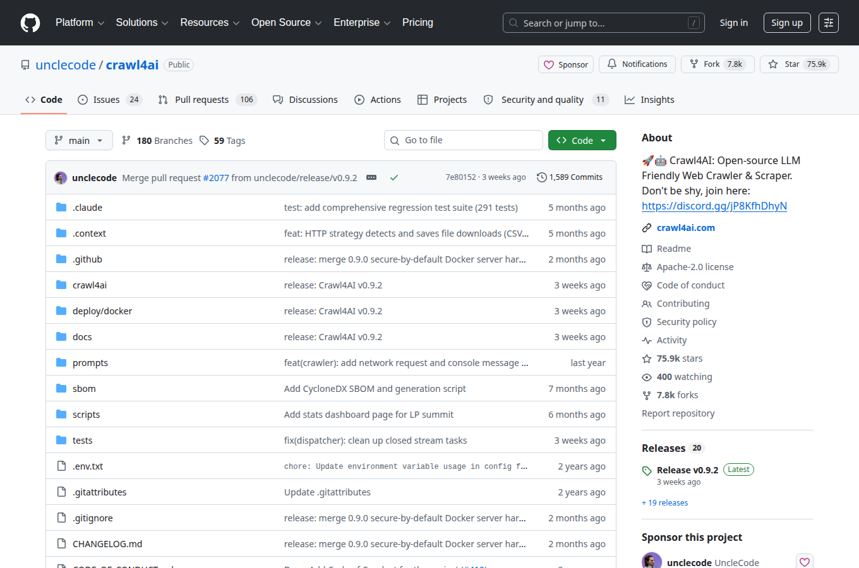This screenshot has width=859, height=568.
Task: Click Report repository link
Action: click(x=678, y=413)
